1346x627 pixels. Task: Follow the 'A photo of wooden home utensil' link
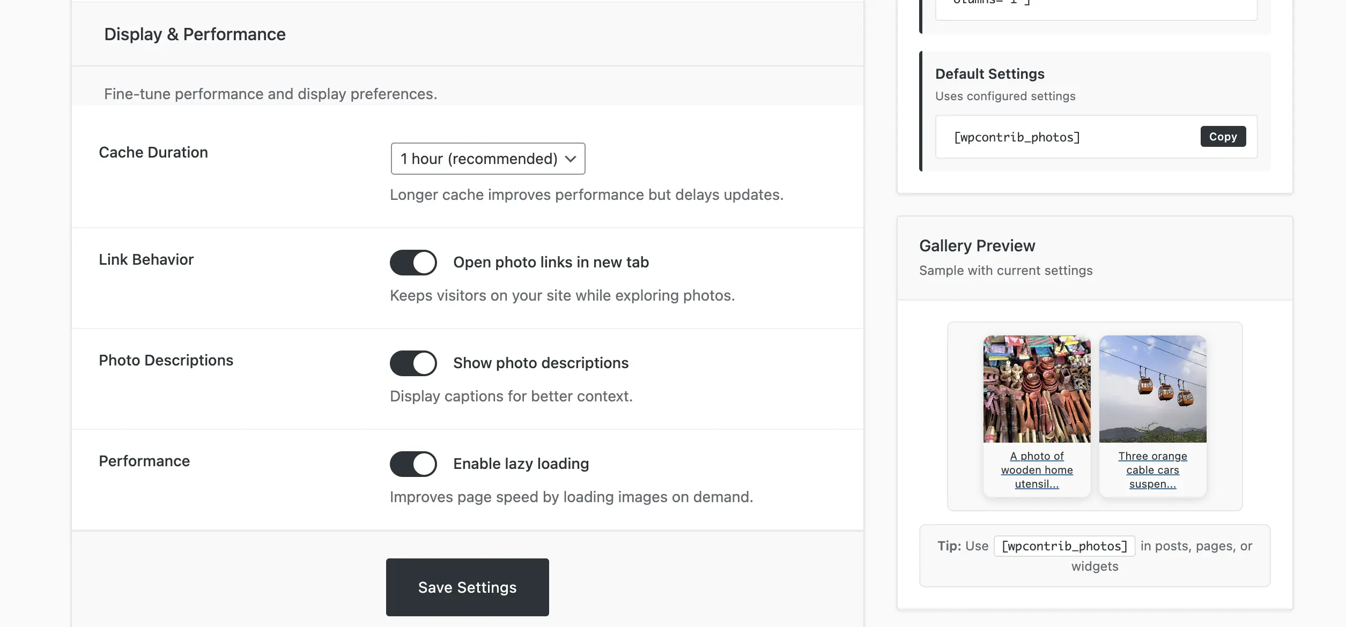point(1037,470)
